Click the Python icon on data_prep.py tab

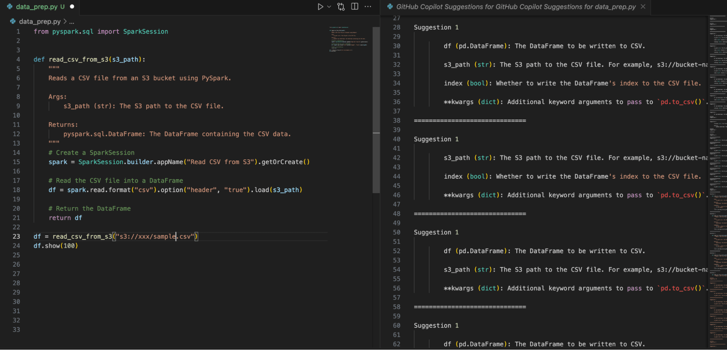pyautogui.click(x=10, y=7)
